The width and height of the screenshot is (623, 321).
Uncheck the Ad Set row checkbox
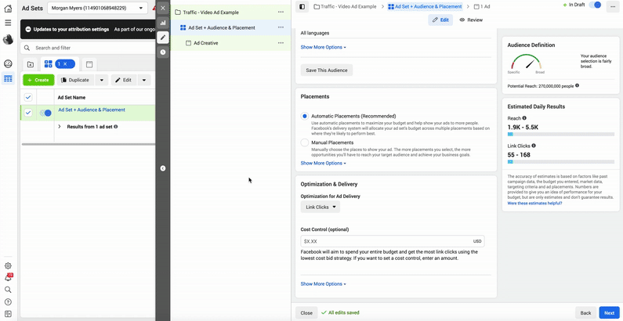(28, 113)
